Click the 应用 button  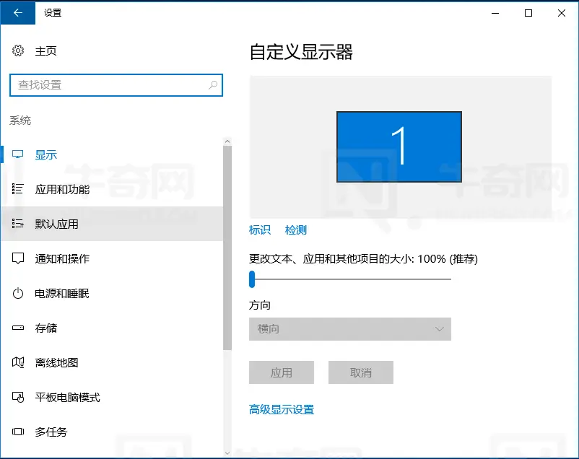(282, 372)
